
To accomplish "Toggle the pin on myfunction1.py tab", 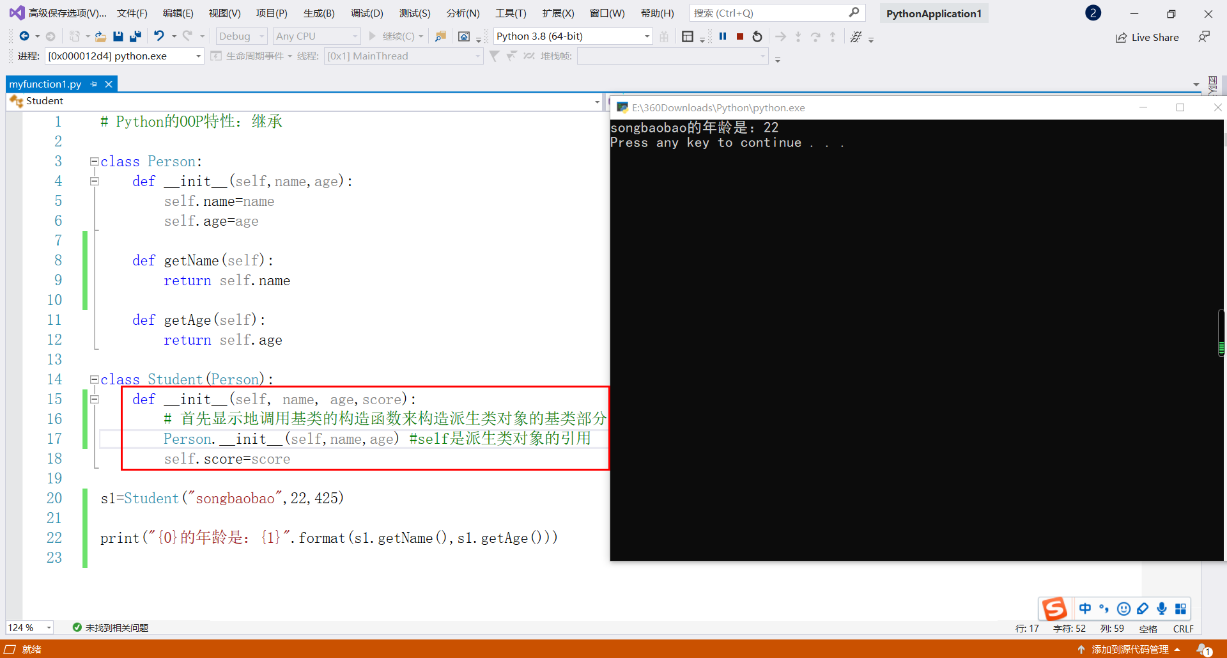I will tap(94, 84).
